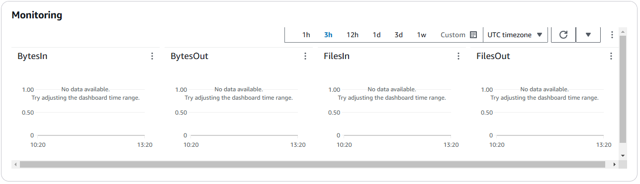Screen dimensions: 640x184
Task: Open dashboard actions kebab menu
Action: tap(612, 35)
